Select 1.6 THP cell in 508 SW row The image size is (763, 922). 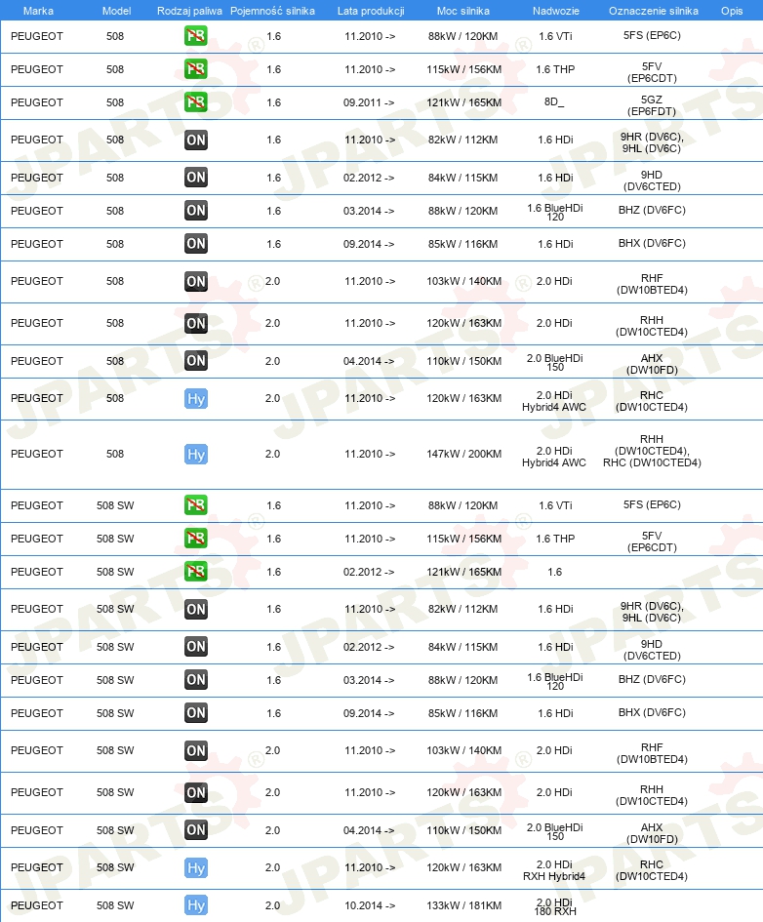[x=555, y=539]
